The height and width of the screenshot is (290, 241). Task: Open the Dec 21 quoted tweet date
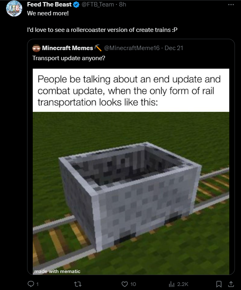174,48
